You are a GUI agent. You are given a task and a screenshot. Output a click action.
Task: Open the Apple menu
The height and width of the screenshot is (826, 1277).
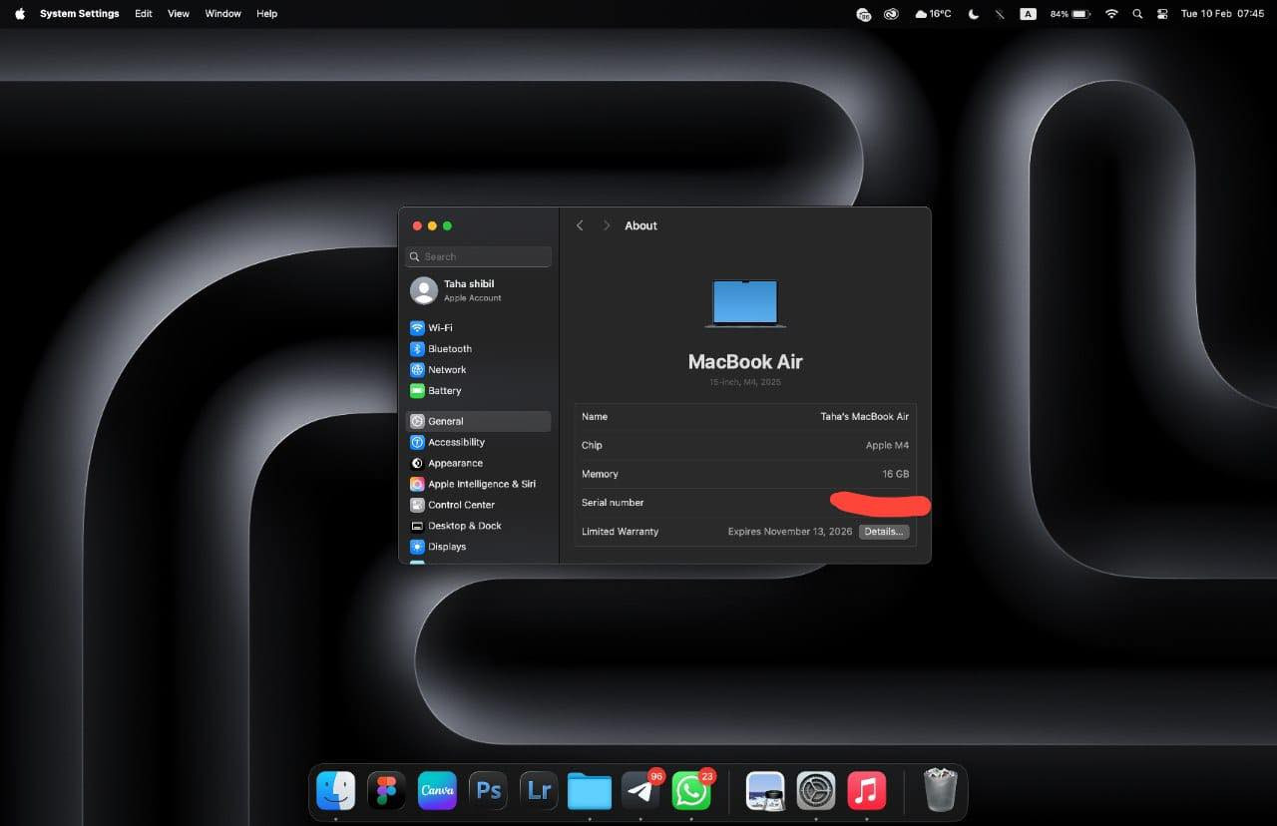click(20, 14)
